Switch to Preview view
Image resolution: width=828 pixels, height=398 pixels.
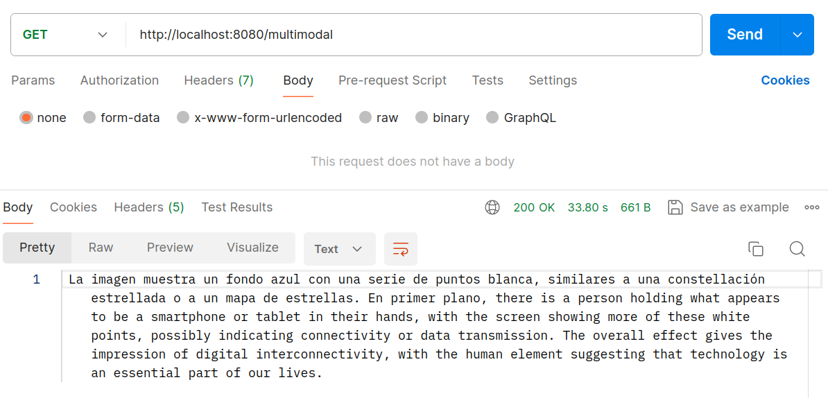[x=170, y=248]
